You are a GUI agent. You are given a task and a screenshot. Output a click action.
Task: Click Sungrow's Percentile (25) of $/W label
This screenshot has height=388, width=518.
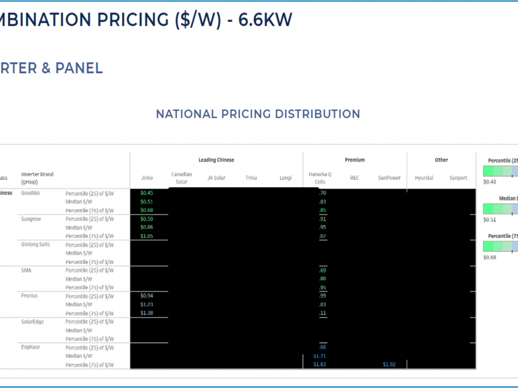point(90,219)
